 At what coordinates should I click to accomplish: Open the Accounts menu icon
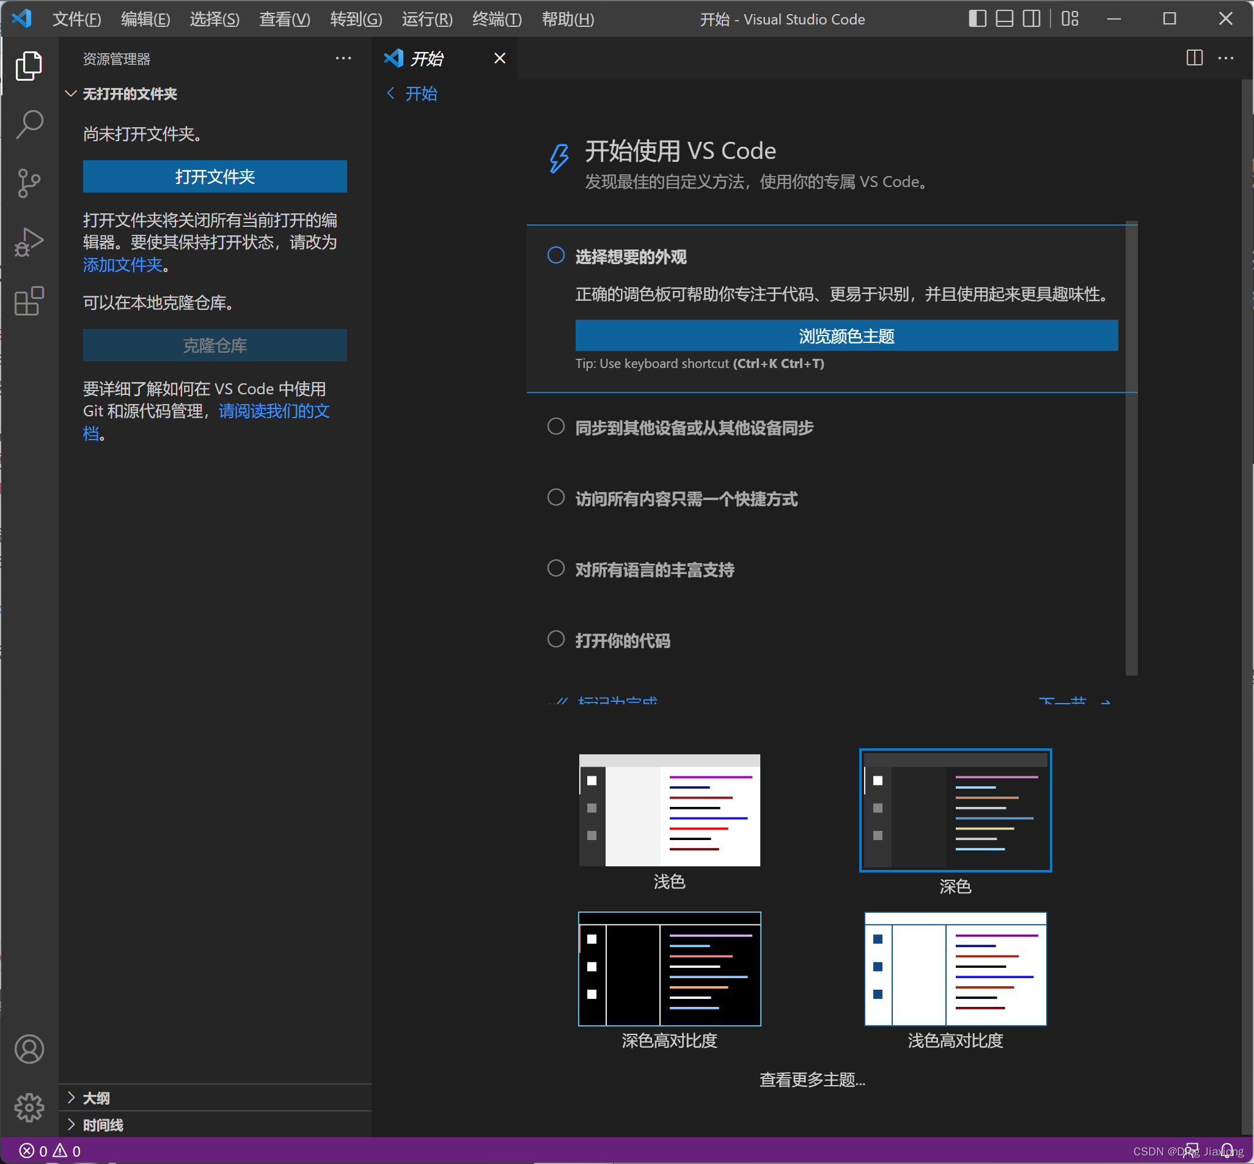[x=29, y=1048]
